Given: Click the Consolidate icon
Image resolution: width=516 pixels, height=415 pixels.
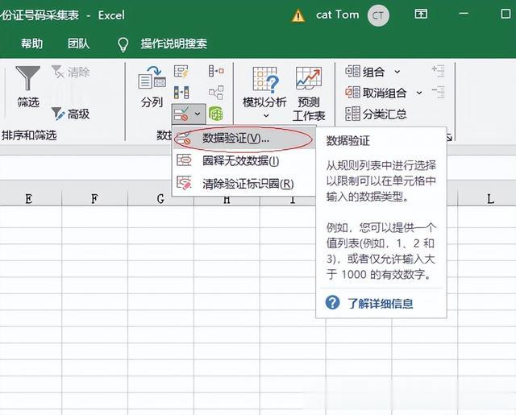Looking at the screenshot, I should (216, 71).
